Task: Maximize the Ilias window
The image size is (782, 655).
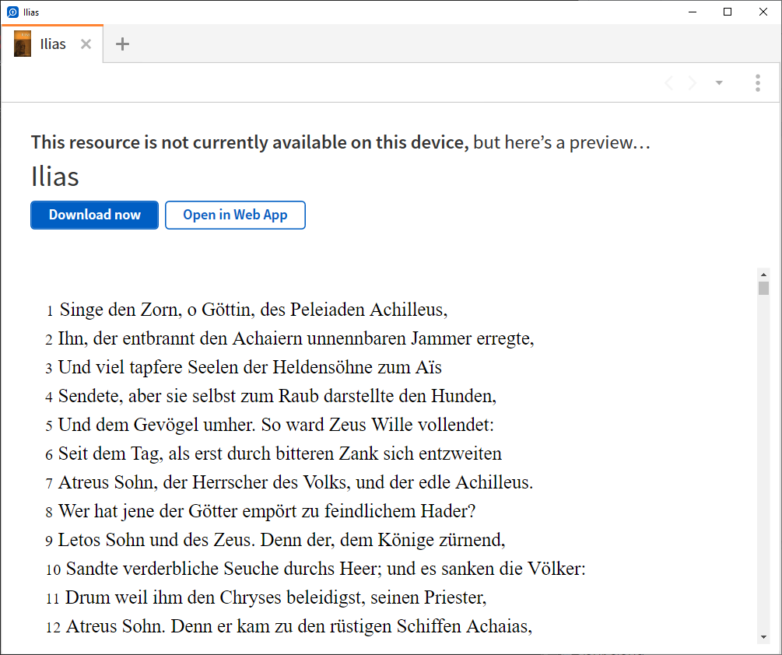Action: point(728,12)
